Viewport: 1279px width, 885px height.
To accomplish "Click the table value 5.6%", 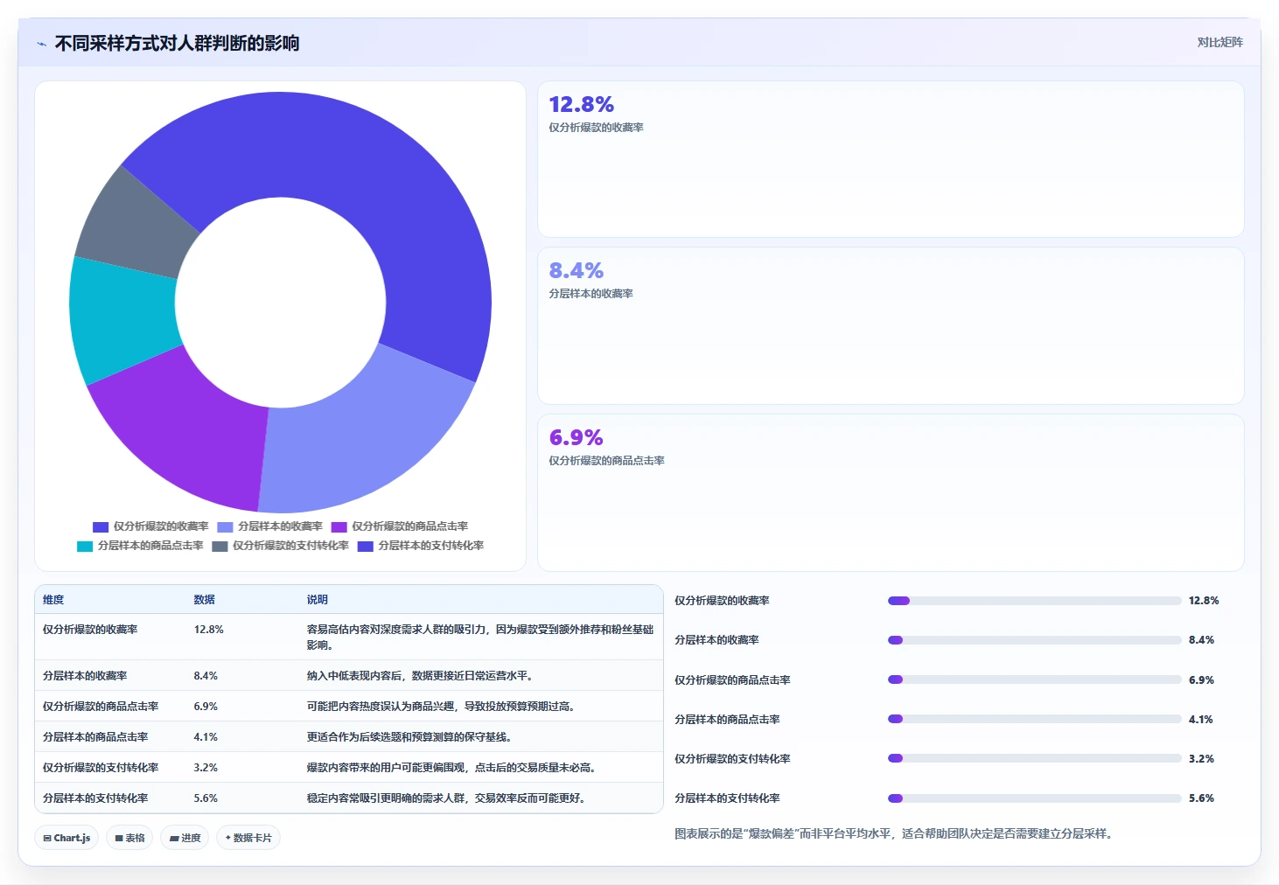I will (206, 798).
